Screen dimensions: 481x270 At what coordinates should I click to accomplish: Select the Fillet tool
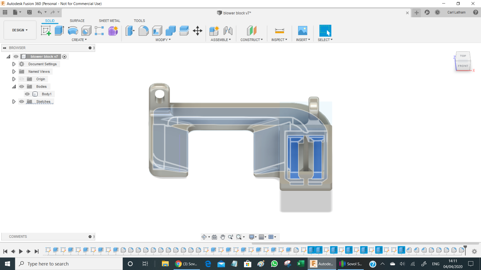click(x=144, y=31)
